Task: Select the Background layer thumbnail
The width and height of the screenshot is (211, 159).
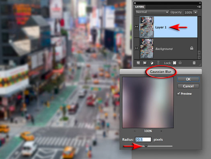Action: [x=147, y=49]
